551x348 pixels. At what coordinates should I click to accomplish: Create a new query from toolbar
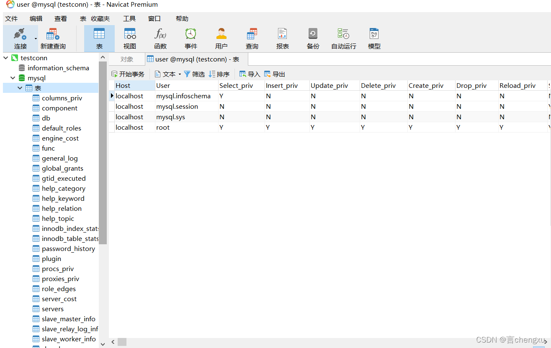coord(53,38)
